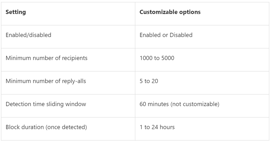Click the 'Enabled or Disabled' option cell
This screenshot has width=270, height=141.
click(x=166, y=35)
